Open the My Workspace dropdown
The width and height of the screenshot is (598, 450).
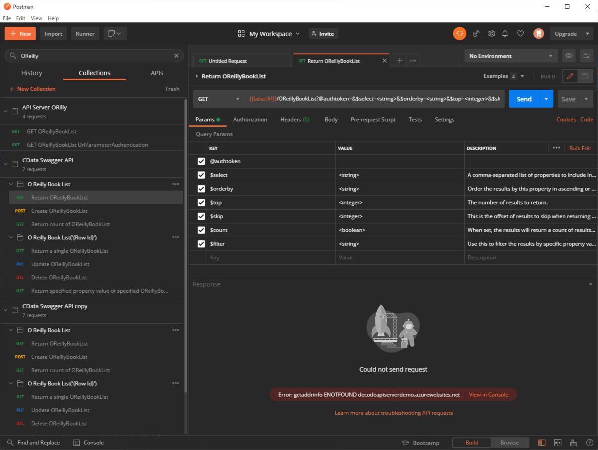click(269, 34)
